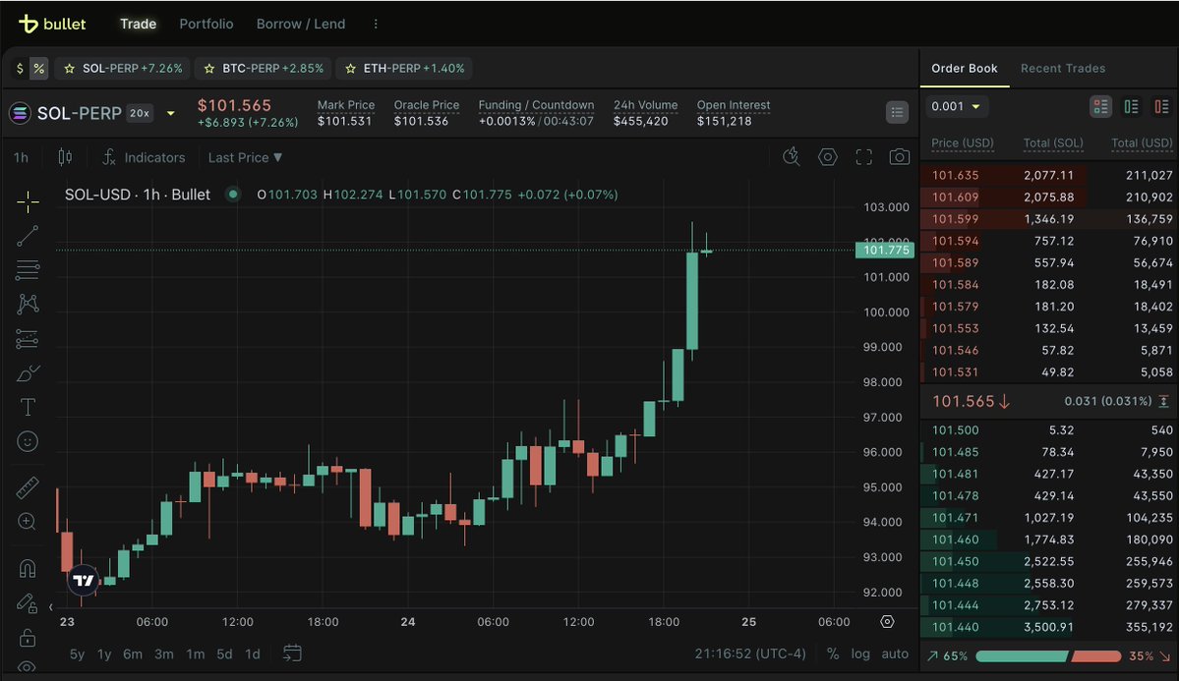Enter fullscreen chart mode

click(864, 156)
